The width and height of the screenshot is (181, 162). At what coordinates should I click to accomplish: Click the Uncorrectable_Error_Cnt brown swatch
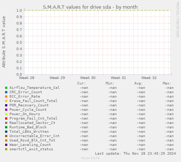(6, 136)
